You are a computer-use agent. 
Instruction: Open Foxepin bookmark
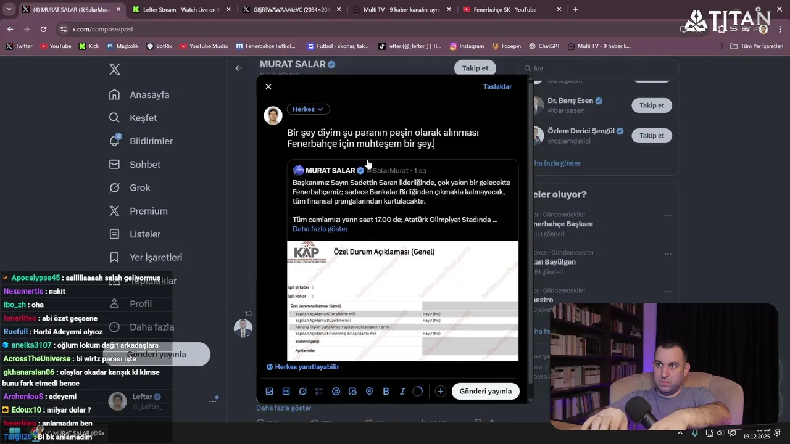pyautogui.click(x=507, y=46)
